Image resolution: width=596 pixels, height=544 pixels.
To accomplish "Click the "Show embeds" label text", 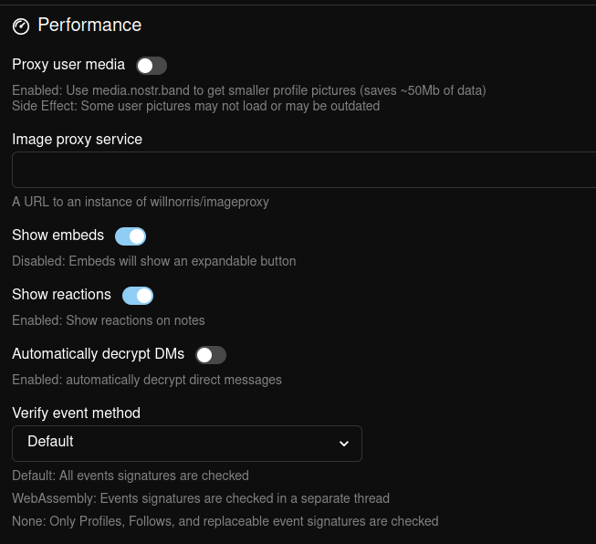I will tap(58, 235).
